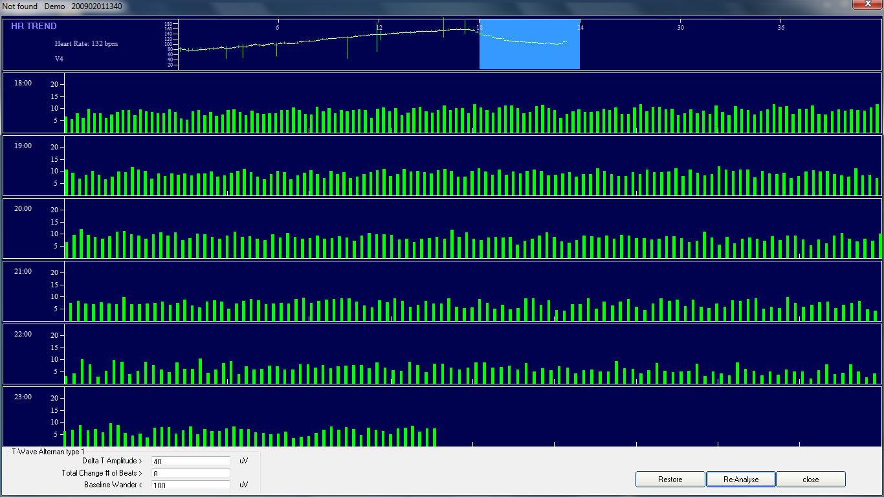This screenshot has height=497, width=884.
Task: Click inside the 21:00 panel
Action: pyautogui.click(x=453, y=291)
